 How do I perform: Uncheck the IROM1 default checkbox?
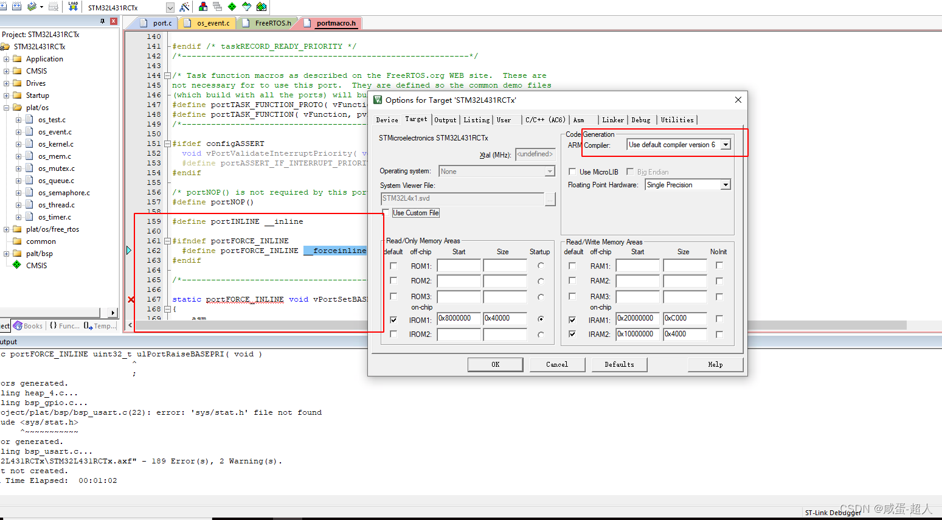(x=393, y=319)
